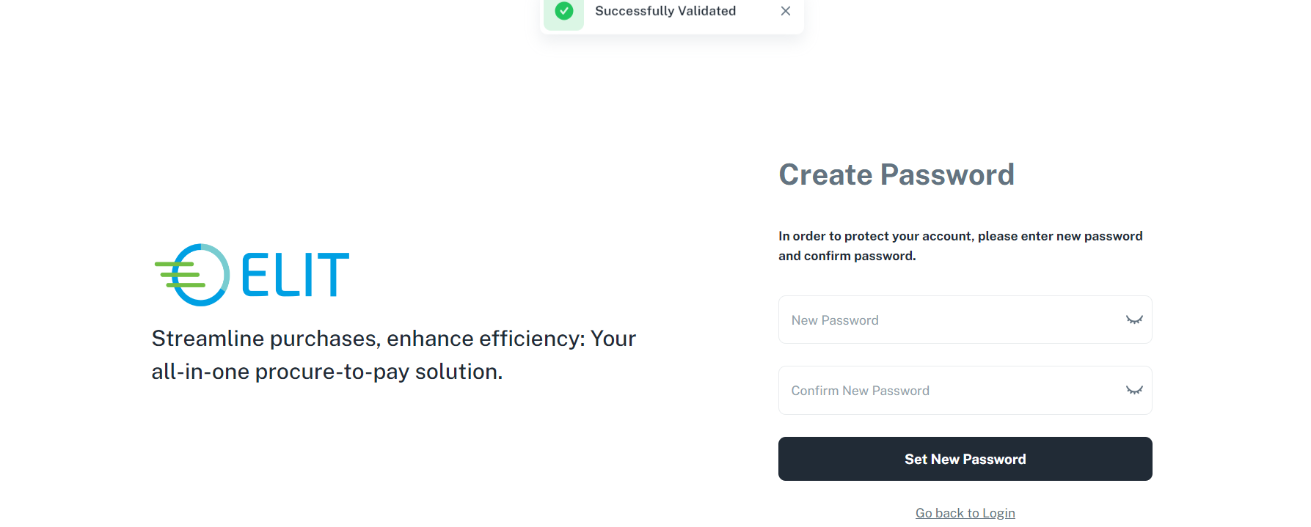The height and width of the screenshot is (527, 1311).
Task: Click the Successfully Validated toast message
Action: tap(665, 11)
